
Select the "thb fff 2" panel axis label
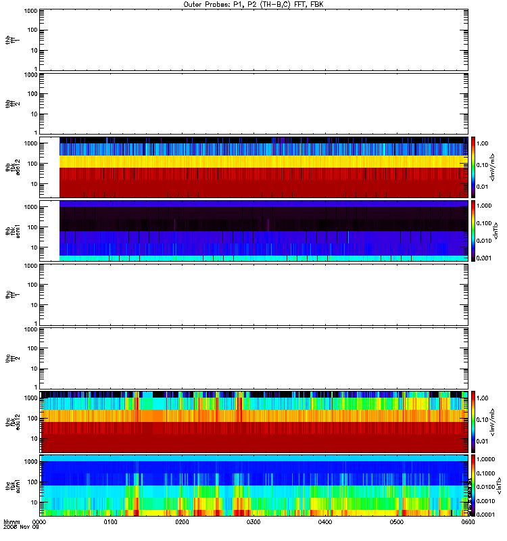[x=12, y=104]
